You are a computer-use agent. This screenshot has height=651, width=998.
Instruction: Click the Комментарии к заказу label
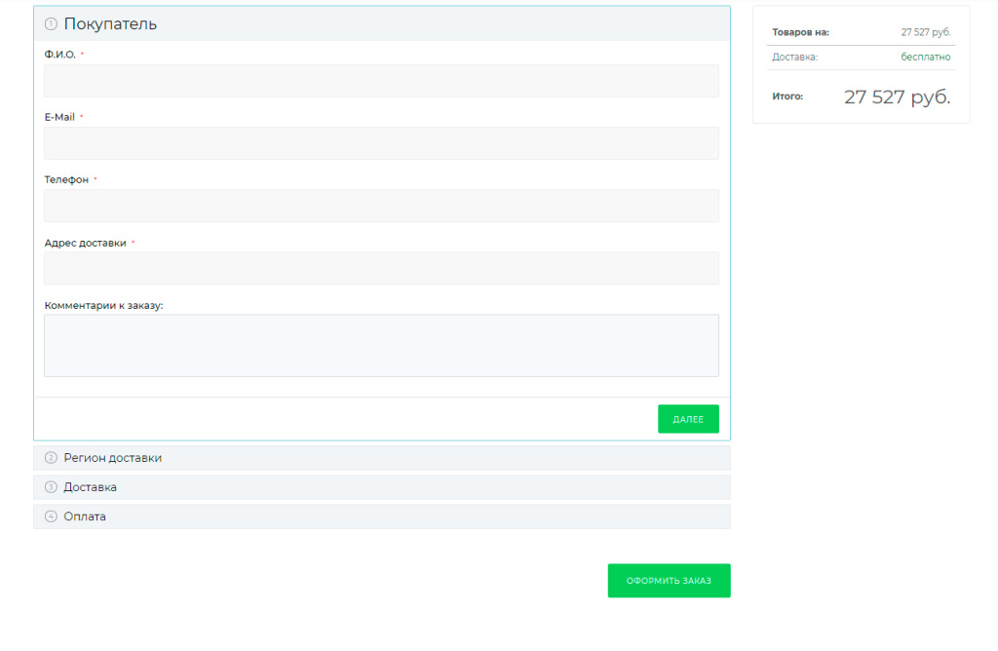(x=103, y=305)
